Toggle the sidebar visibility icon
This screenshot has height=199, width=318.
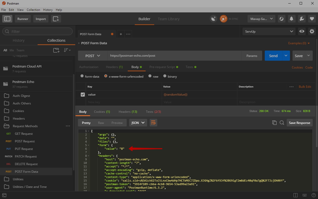point(8,19)
